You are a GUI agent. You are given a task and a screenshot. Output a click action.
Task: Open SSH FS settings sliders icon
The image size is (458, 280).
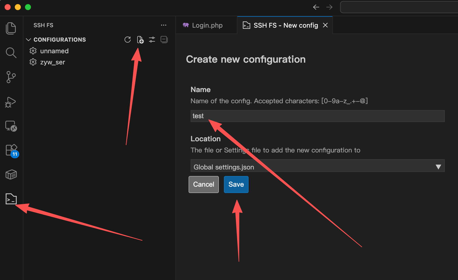tap(152, 40)
